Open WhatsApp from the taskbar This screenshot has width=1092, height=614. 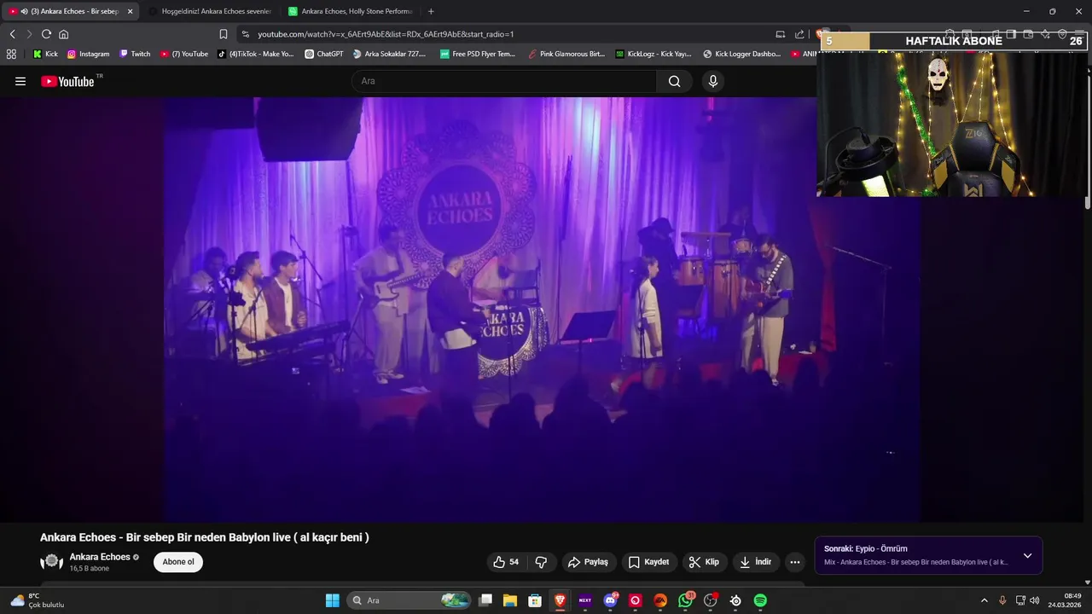coord(686,600)
